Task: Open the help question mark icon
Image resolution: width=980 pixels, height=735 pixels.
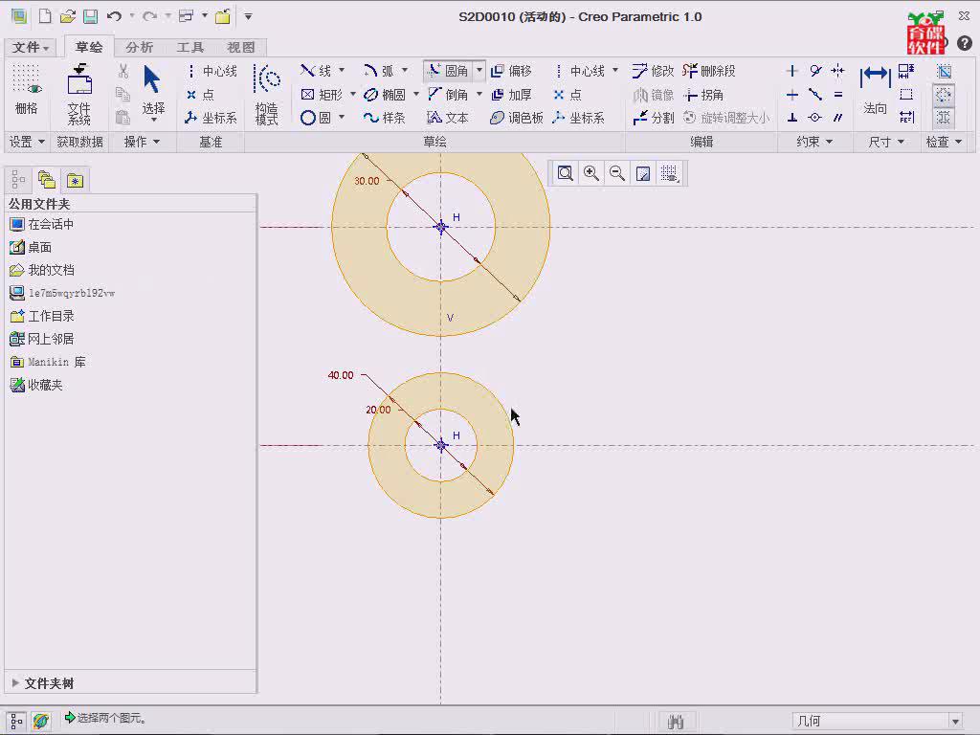Action: pyautogui.click(x=965, y=42)
